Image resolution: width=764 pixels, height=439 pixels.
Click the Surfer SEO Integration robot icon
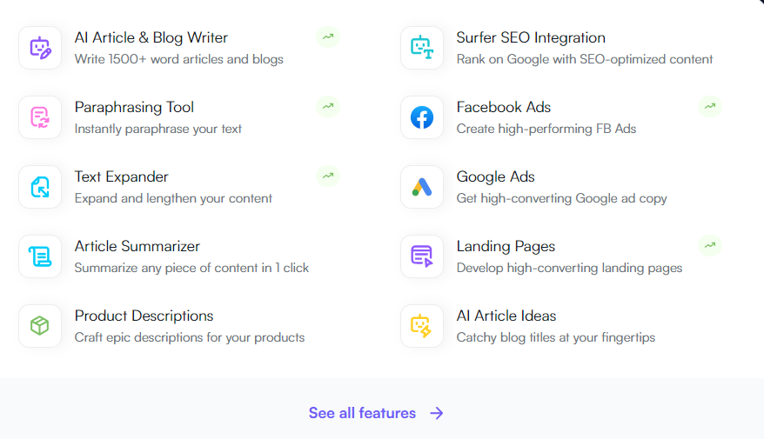point(422,48)
